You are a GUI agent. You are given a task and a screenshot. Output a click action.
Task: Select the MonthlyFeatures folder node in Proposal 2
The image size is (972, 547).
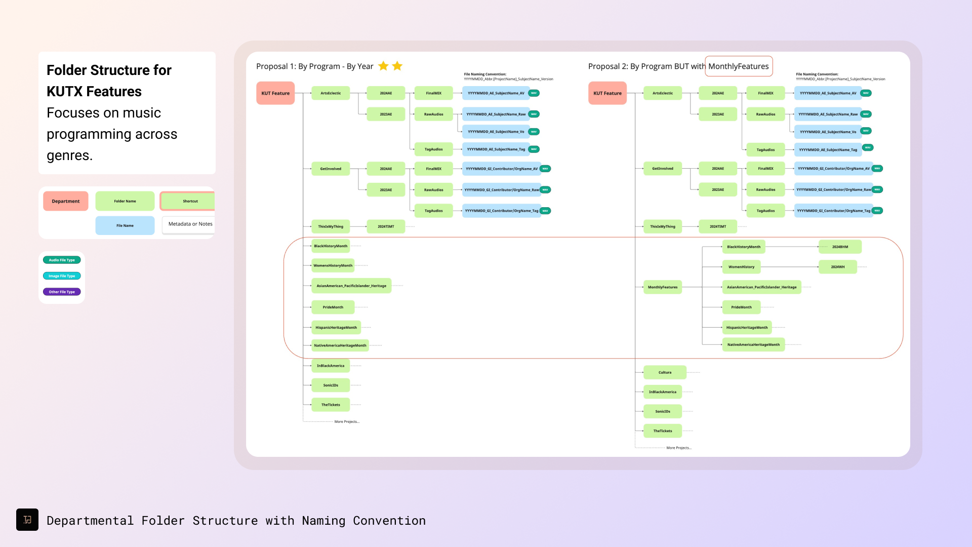[663, 287]
